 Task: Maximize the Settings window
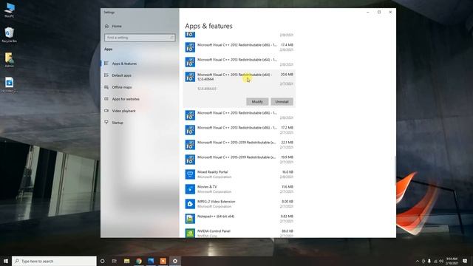coord(379,12)
